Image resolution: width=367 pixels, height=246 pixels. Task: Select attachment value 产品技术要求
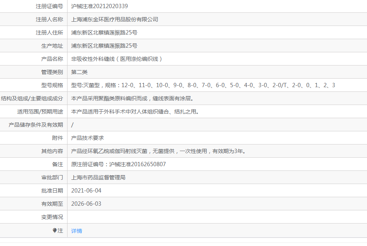(x=88, y=138)
